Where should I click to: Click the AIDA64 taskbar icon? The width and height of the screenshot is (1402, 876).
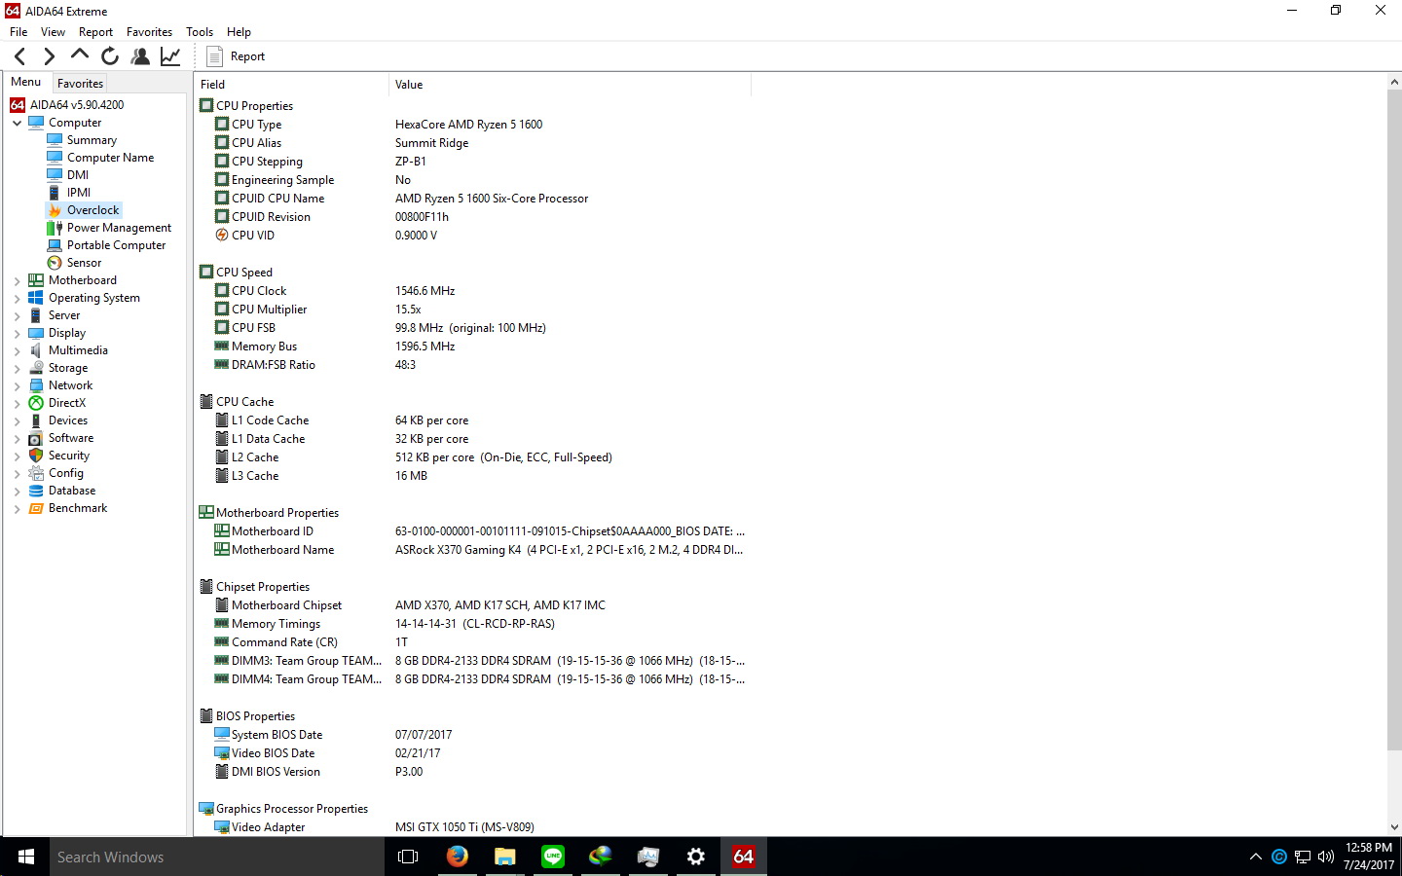[x=743, y=857]
